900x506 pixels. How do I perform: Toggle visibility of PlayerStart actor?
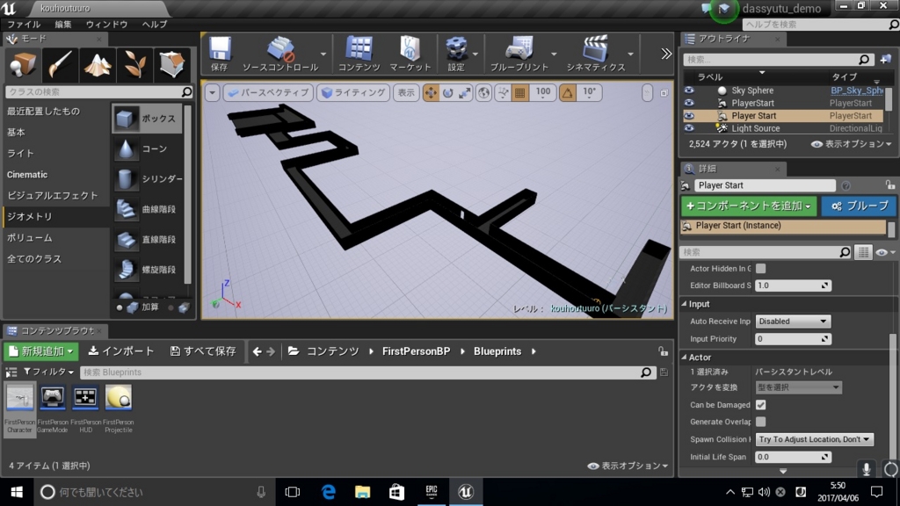(689, 104)
